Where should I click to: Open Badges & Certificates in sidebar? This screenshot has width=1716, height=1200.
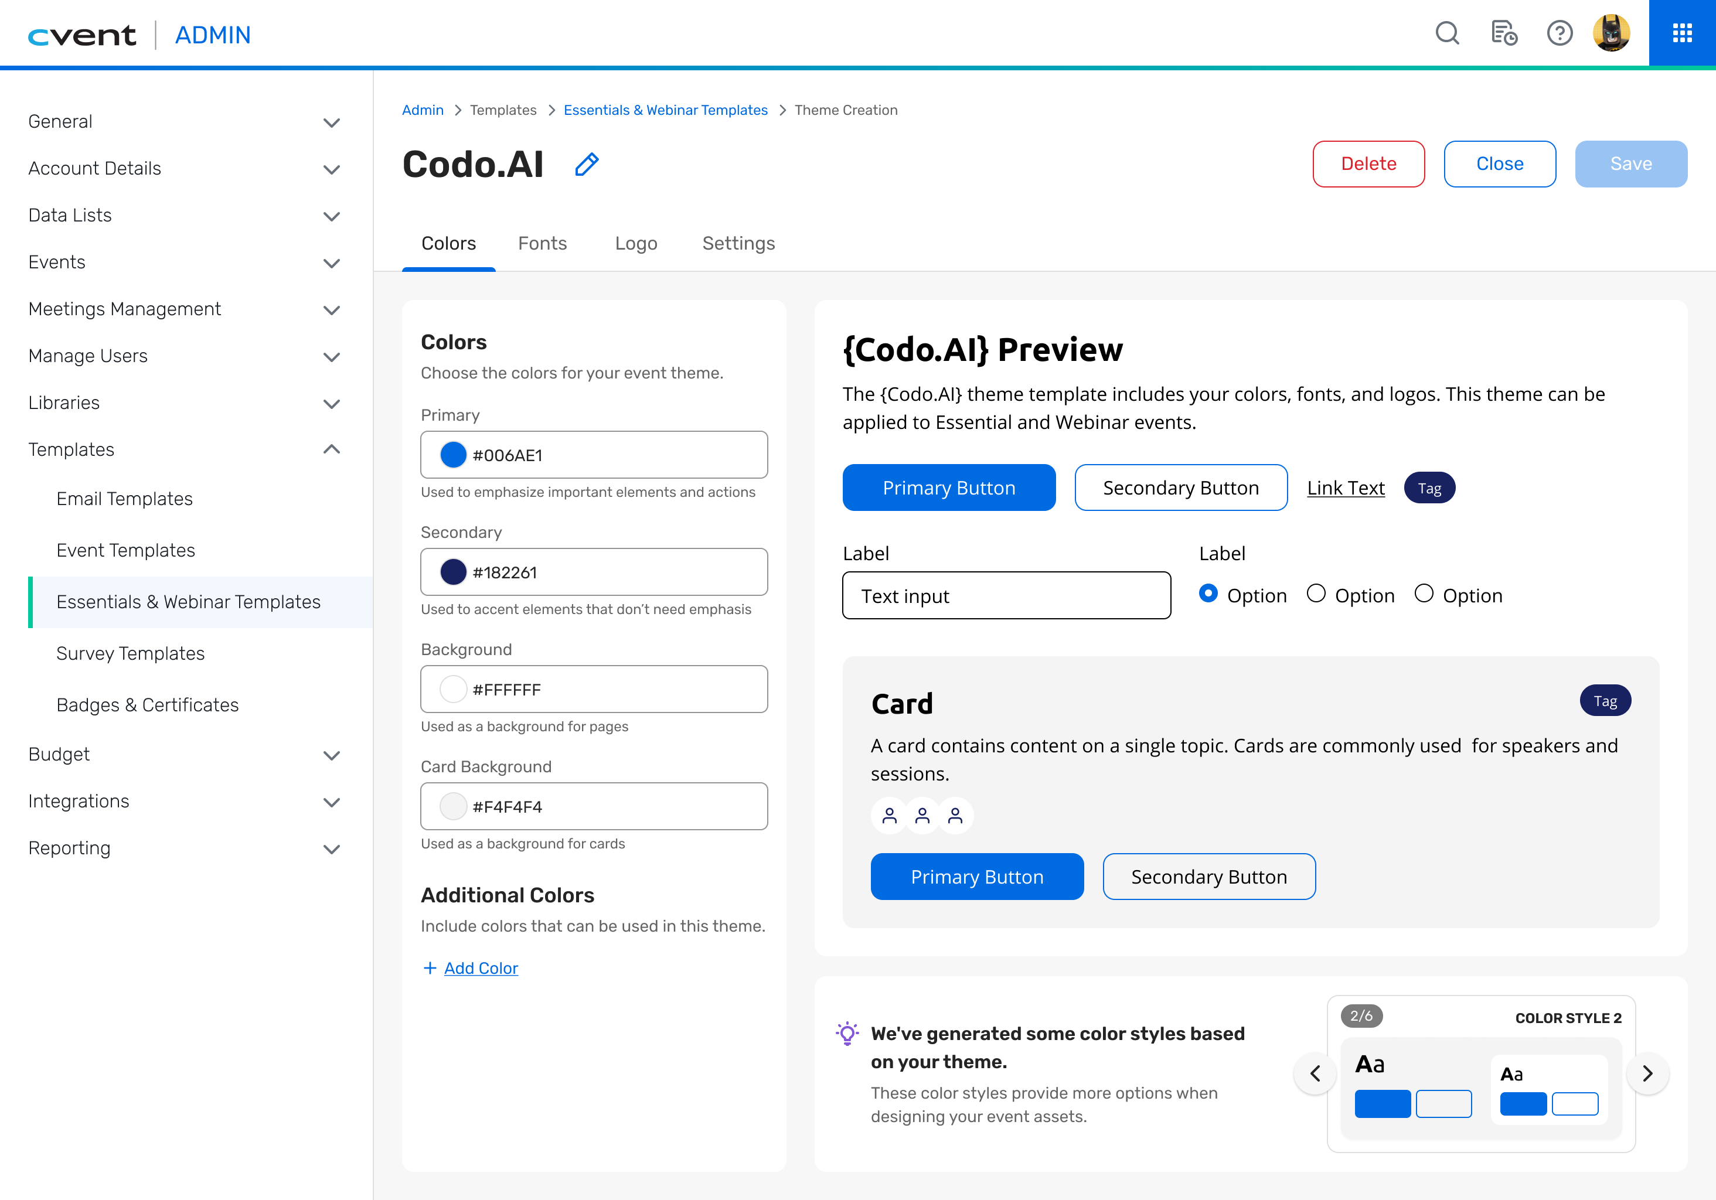pos(147,705)
